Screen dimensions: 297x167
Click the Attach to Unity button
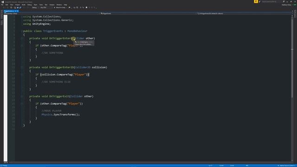point(60,7)
